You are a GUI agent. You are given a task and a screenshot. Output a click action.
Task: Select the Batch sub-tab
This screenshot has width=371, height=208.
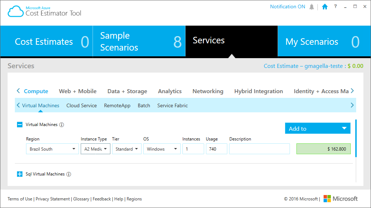tap(144, 105)
